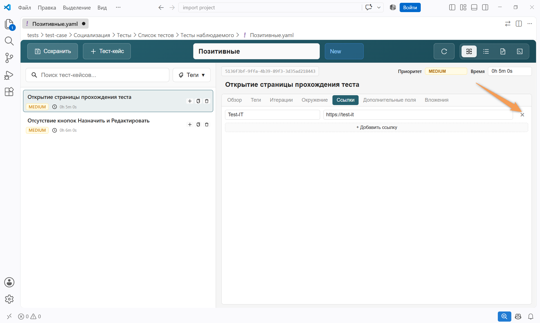Click the Сохранить button
Image resolution: width=540 pixels, height=323 pixels.
tap(53, 51)
